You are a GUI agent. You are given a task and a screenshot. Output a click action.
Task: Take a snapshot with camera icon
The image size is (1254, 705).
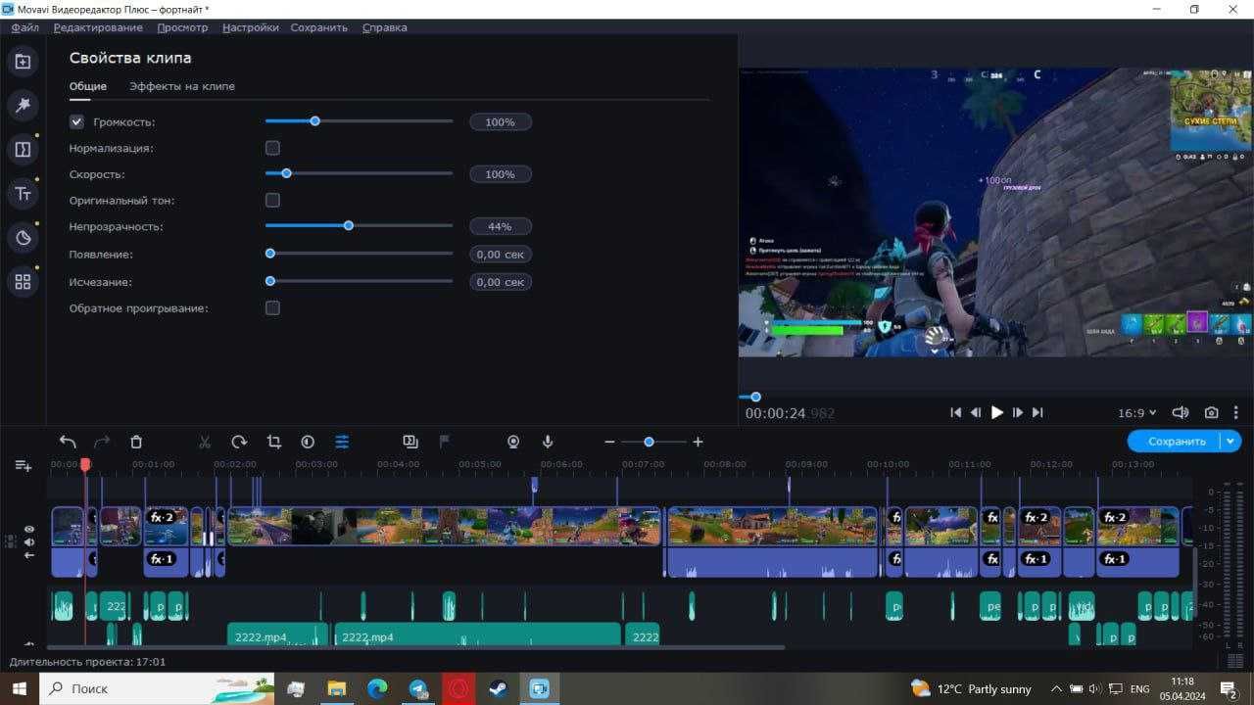click(1212, 413)
